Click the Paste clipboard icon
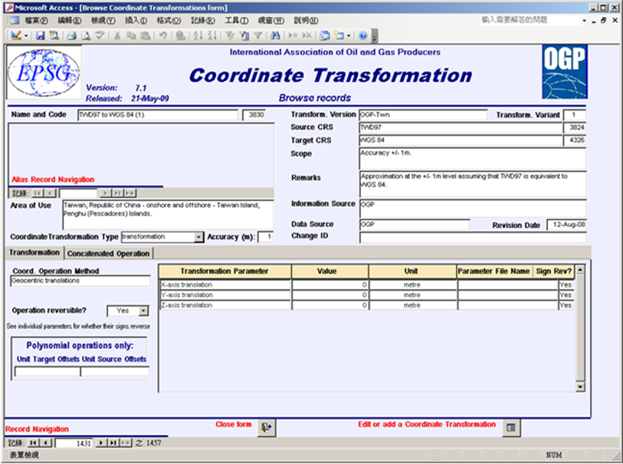 [146, 36]
